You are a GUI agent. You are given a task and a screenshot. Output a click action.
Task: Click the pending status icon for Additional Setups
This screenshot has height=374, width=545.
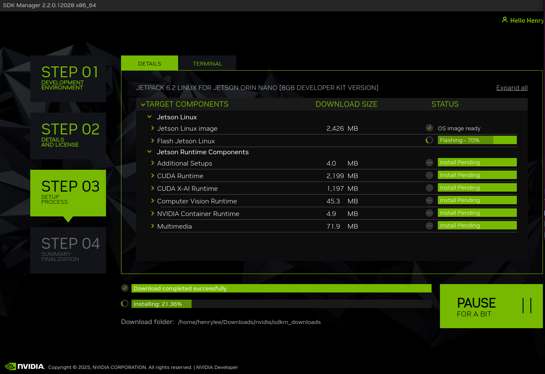[429, 163]
